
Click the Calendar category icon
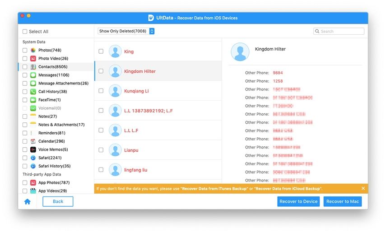33,141
